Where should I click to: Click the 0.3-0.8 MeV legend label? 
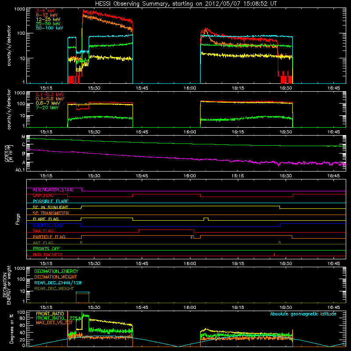pos(50,99)
